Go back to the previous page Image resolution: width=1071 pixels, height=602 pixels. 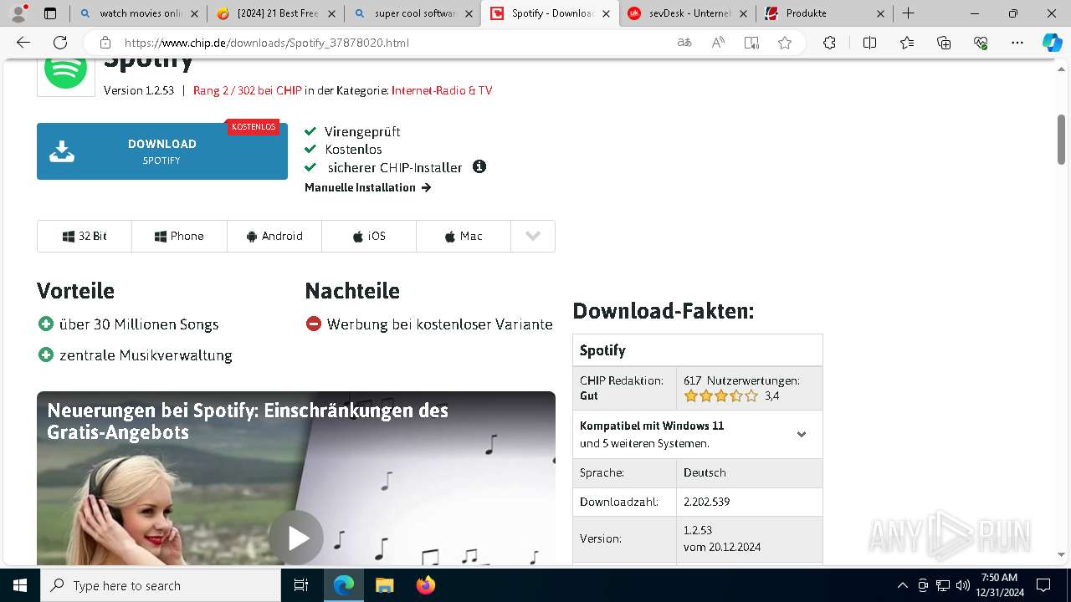23,43
